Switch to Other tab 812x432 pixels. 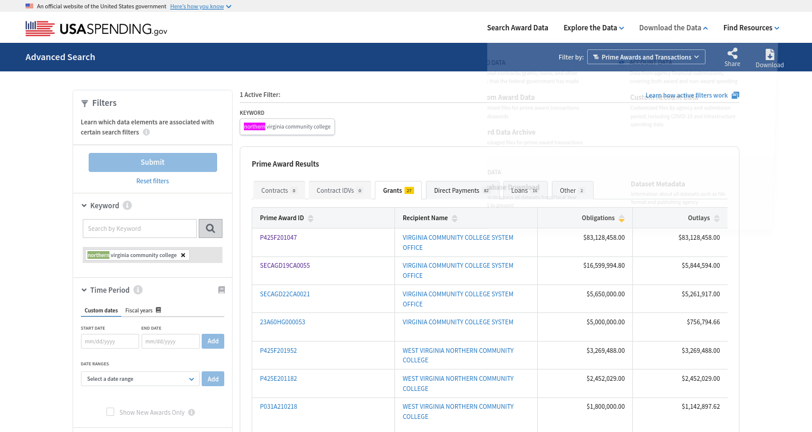point(572,190)
